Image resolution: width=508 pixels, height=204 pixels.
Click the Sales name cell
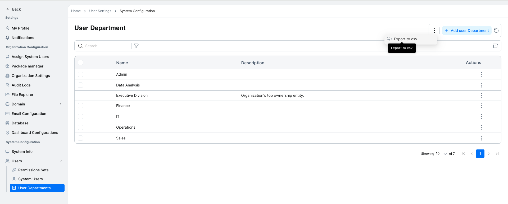click(x=121, y=138)
